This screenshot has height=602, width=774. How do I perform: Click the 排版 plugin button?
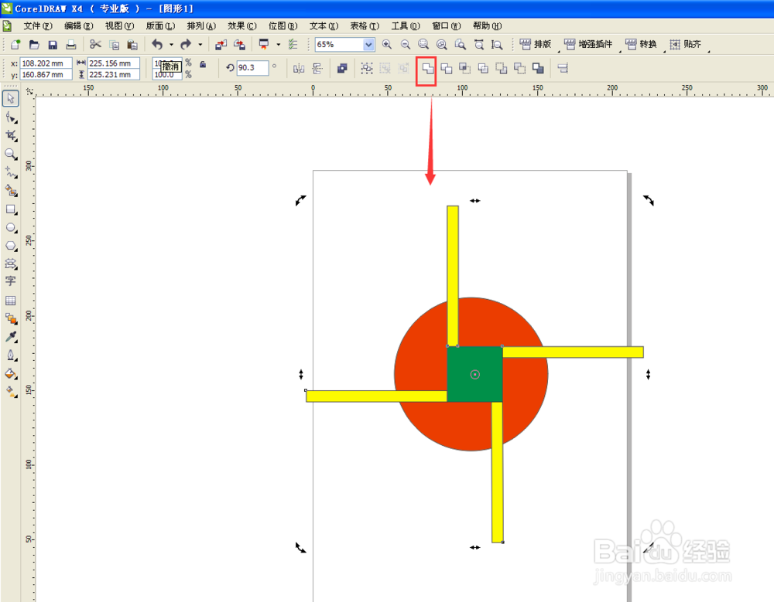coord(536,44)
